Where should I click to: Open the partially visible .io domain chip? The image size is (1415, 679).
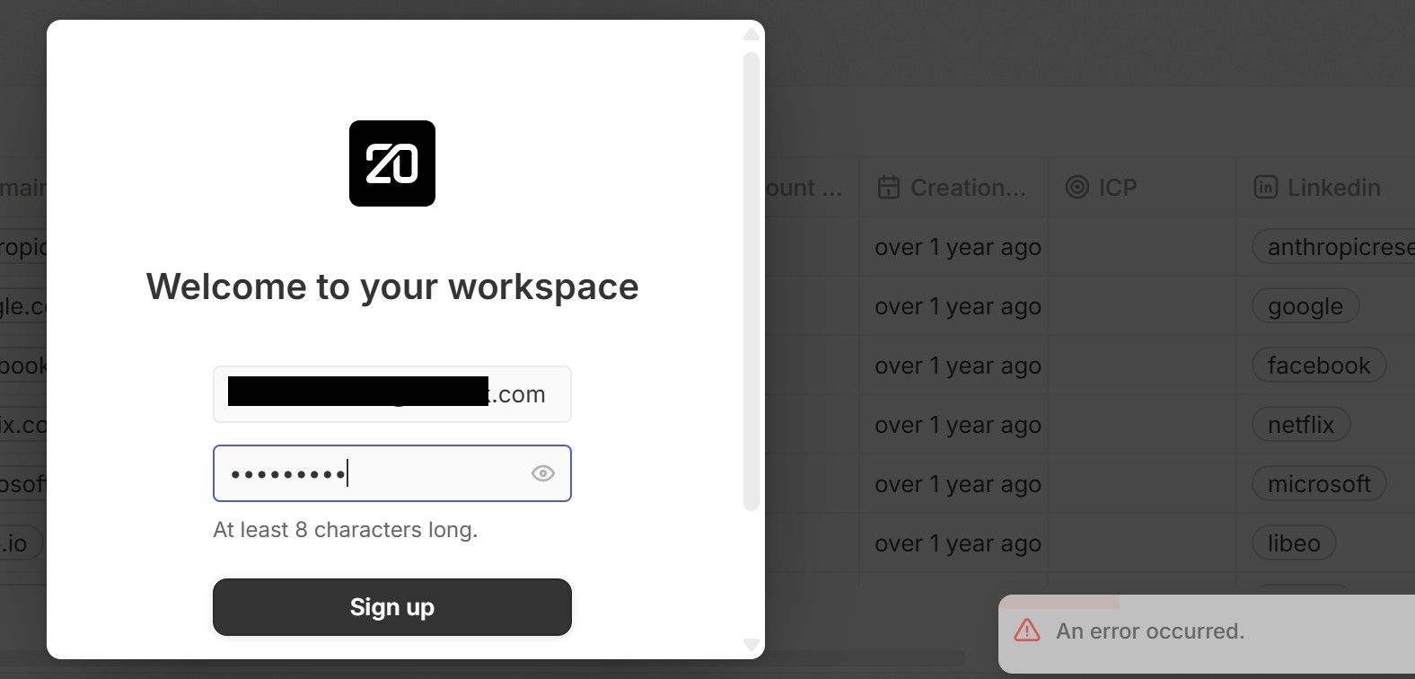click(x=18, y=543)
